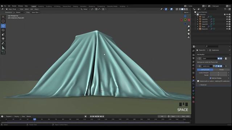
Task: Open the Object Data properties tab icon
Action: pyautogui.click(x=193, y=94)
